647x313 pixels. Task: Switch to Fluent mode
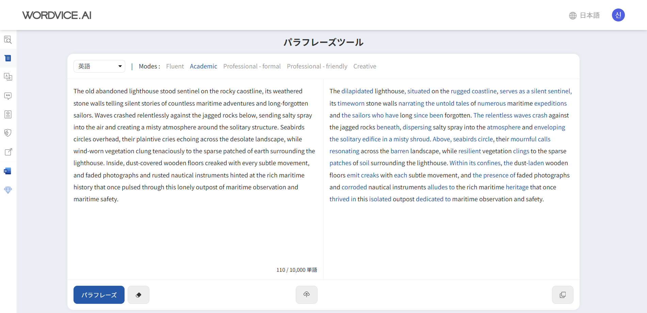[175, 66]
